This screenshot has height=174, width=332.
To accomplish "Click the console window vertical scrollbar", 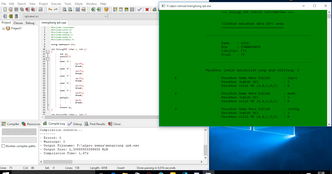I will 329,68.
